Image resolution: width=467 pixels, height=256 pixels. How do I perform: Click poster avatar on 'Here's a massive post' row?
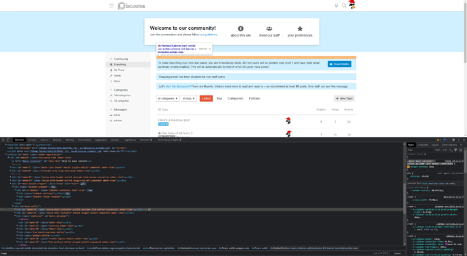(x=288, y=121)
